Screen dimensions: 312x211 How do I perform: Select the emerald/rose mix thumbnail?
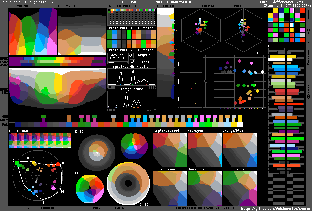point(239,188)
